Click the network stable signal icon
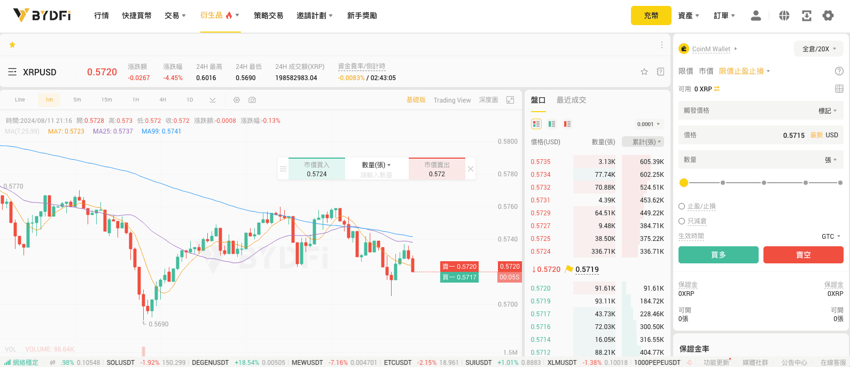The image size is (850, 367). [7, 362]
